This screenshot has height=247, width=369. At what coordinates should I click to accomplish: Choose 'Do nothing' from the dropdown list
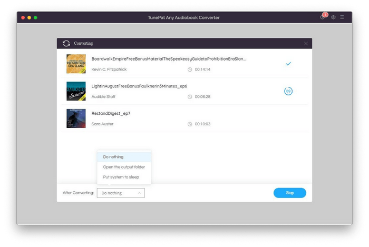pos(124,157)
